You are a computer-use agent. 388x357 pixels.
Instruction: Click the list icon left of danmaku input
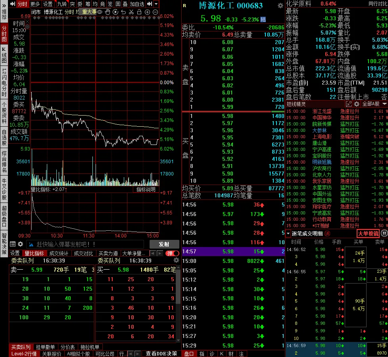click(x=13, y=244)
